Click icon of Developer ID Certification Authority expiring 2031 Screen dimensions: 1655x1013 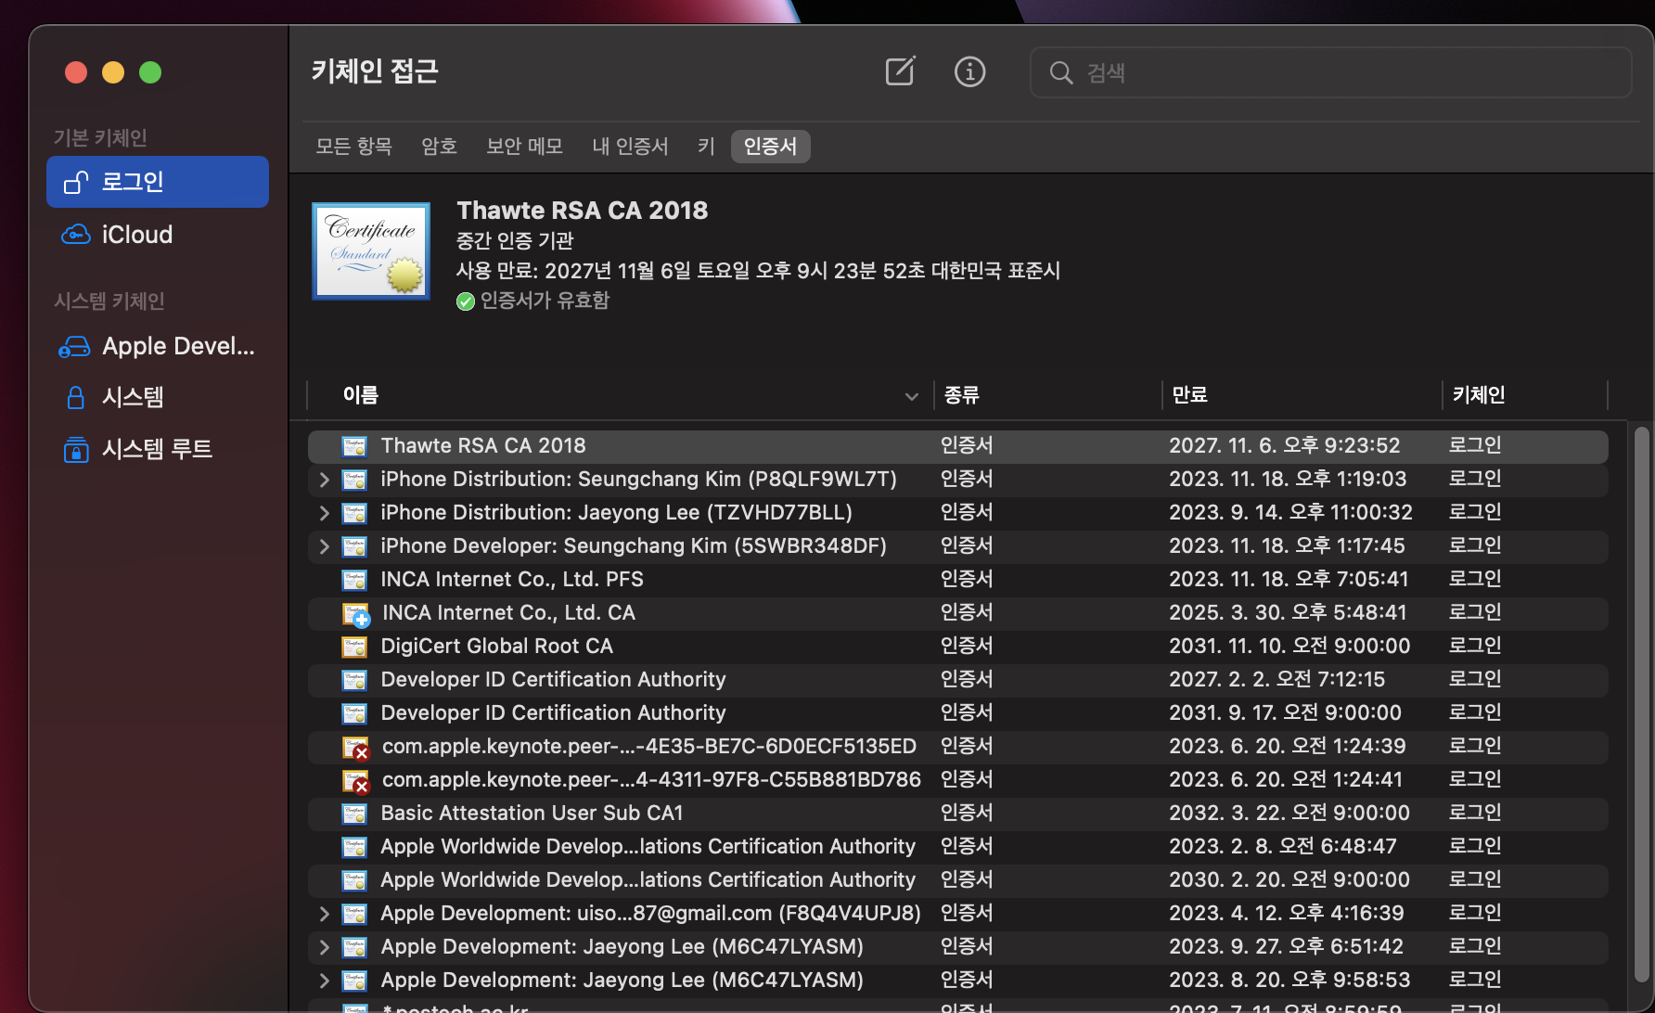354,713
